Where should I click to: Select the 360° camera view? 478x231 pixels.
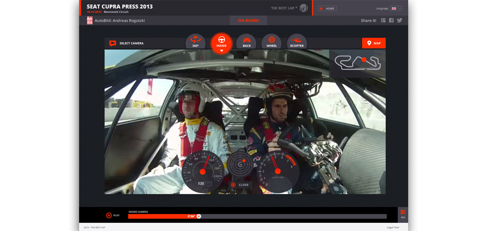(x=195, y=42)
